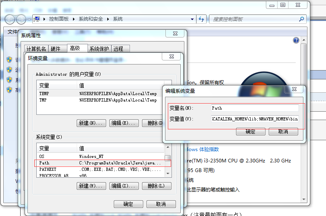Select the Path system variable row
This screenshot has height=216, width=326.
[100, 163]
